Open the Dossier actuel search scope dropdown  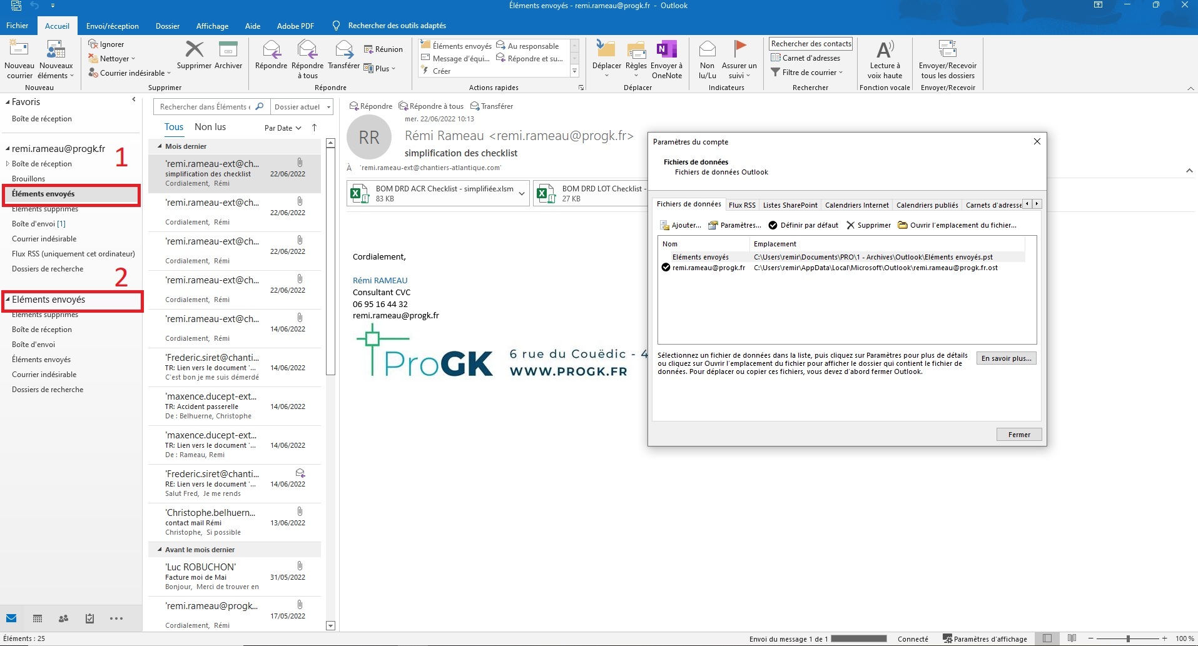[302, 107]
